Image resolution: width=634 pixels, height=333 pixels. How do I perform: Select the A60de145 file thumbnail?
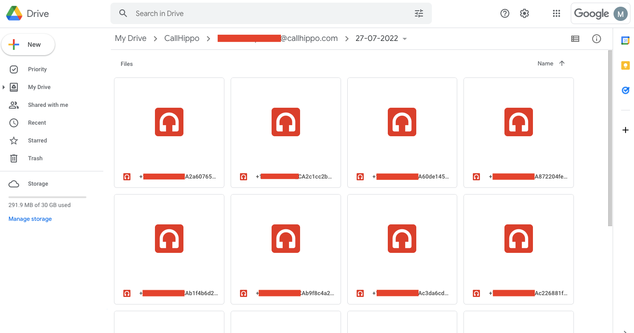coord(402,122)
